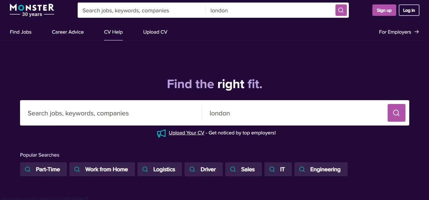This screenshot has height=200, width=429.
Task: Focus main location field showing london
Action: pos(294,113)
